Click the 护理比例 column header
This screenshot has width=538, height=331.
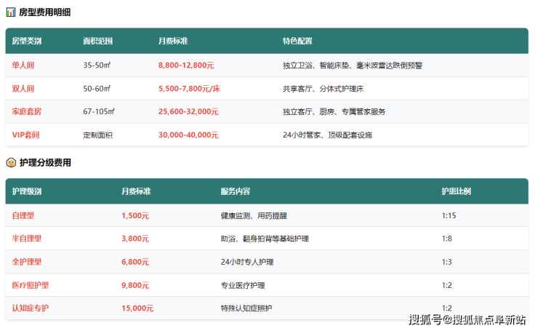[x=456, y=191]
